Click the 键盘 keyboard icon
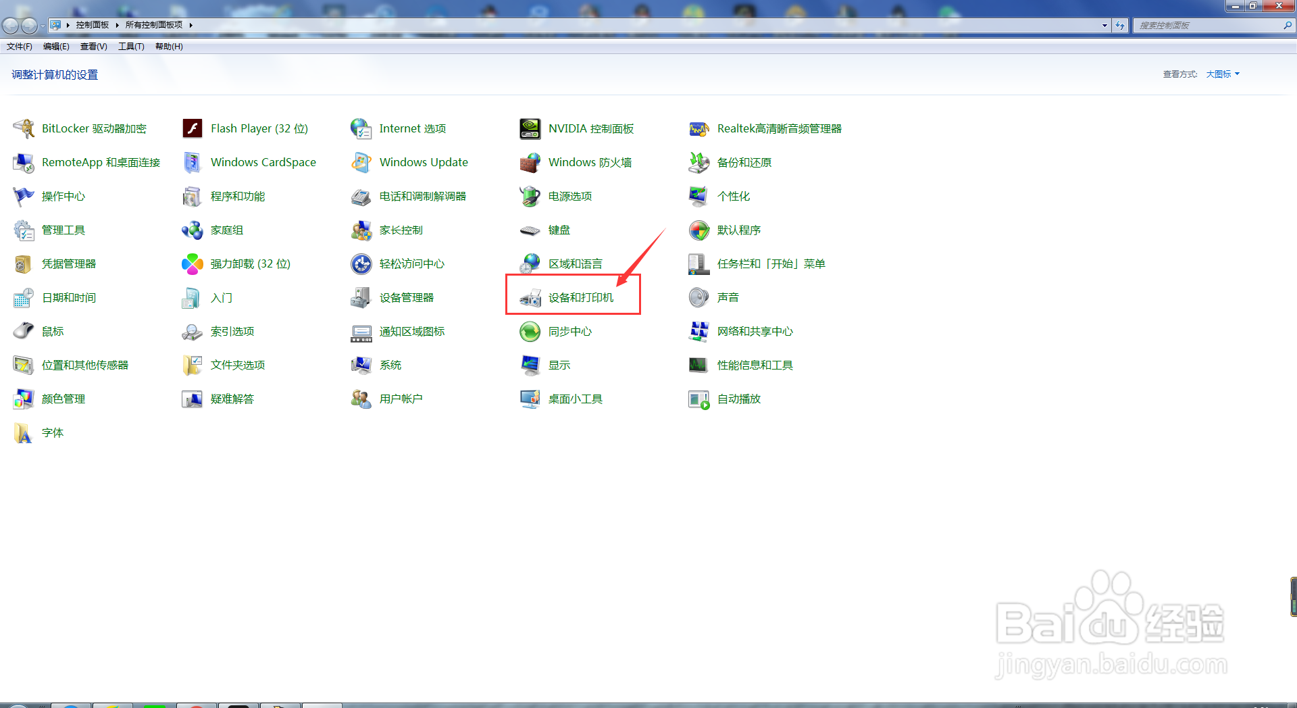This screenshot has width=1297, height=708. point(530,230)
